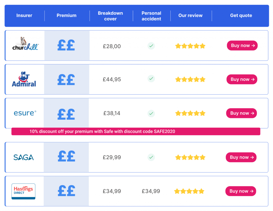Click the SAFE2020 discount code banner
The height and width of the screenshot is (211, 273).
[136, 131]
